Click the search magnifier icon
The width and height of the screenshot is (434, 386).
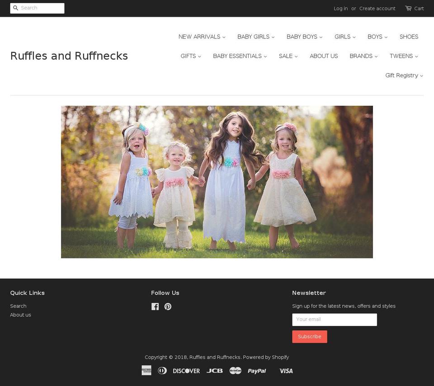pyautogui.click(x=16, y=8)
